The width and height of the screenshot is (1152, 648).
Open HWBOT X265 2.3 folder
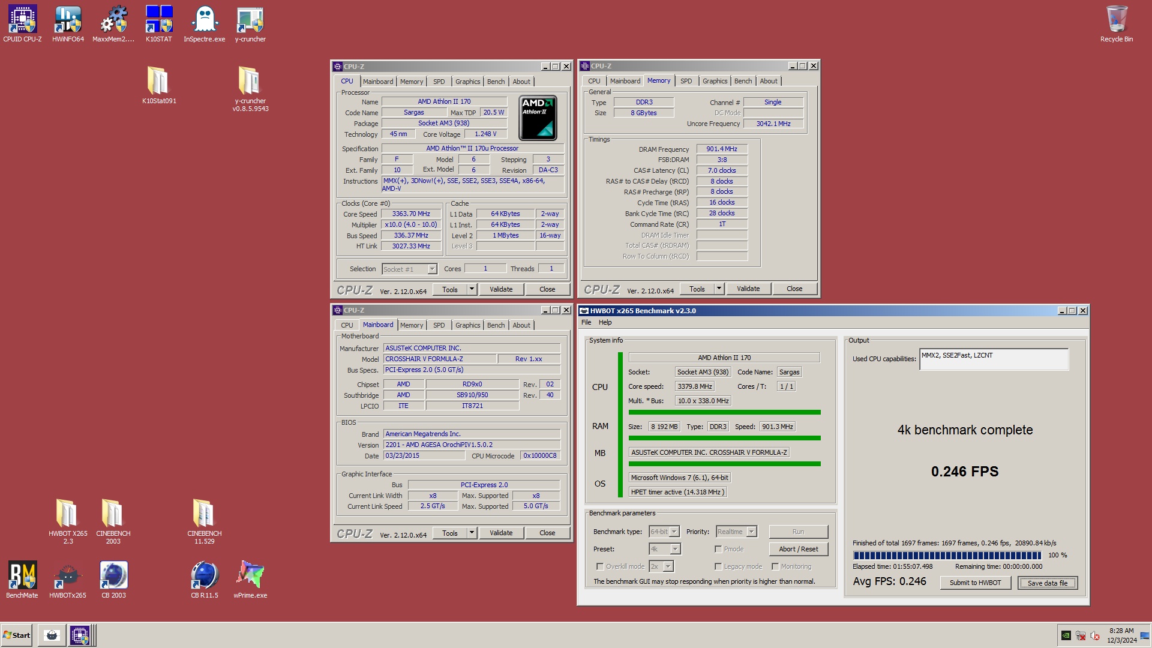(68, 521)
